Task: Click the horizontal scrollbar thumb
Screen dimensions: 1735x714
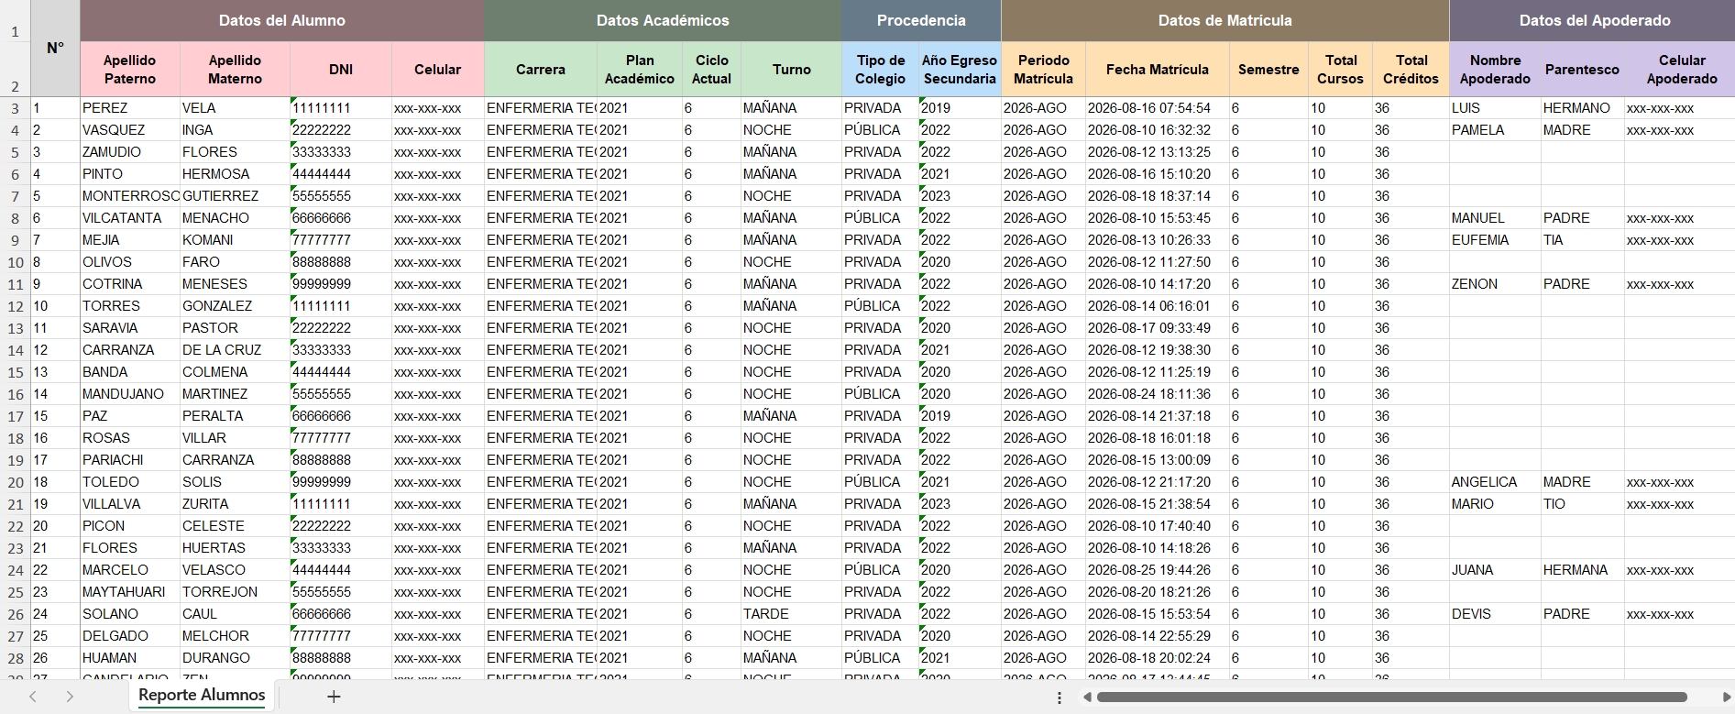Action: [x=1392, y=698]
